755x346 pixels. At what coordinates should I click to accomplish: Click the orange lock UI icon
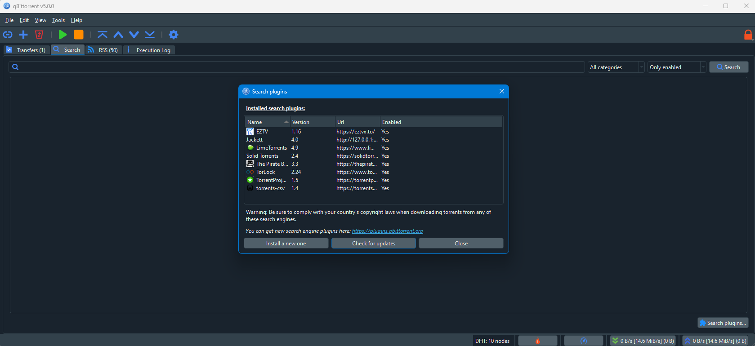(x=748, y=35)
